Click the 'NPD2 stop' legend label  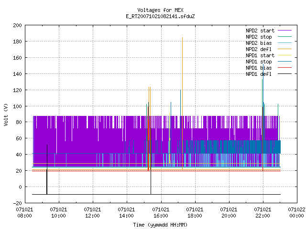click(259, 37)
